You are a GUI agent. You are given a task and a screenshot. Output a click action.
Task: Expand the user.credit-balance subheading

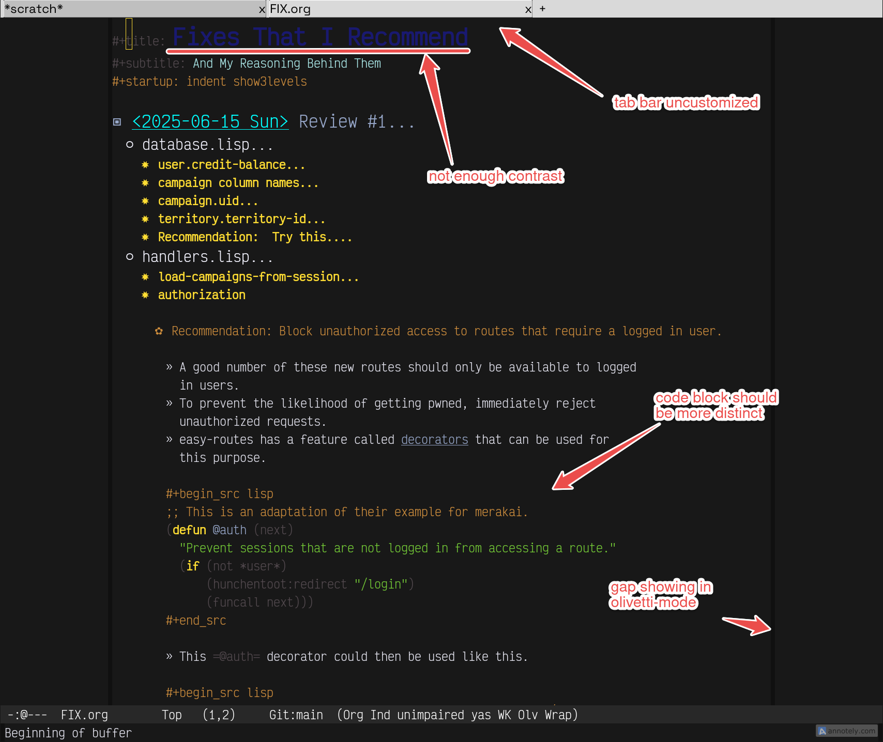pyautogui.click(x=232, y=165)
